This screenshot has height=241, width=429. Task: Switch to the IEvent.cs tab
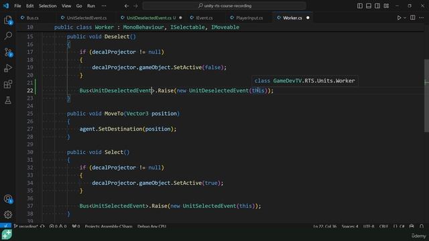204,18
